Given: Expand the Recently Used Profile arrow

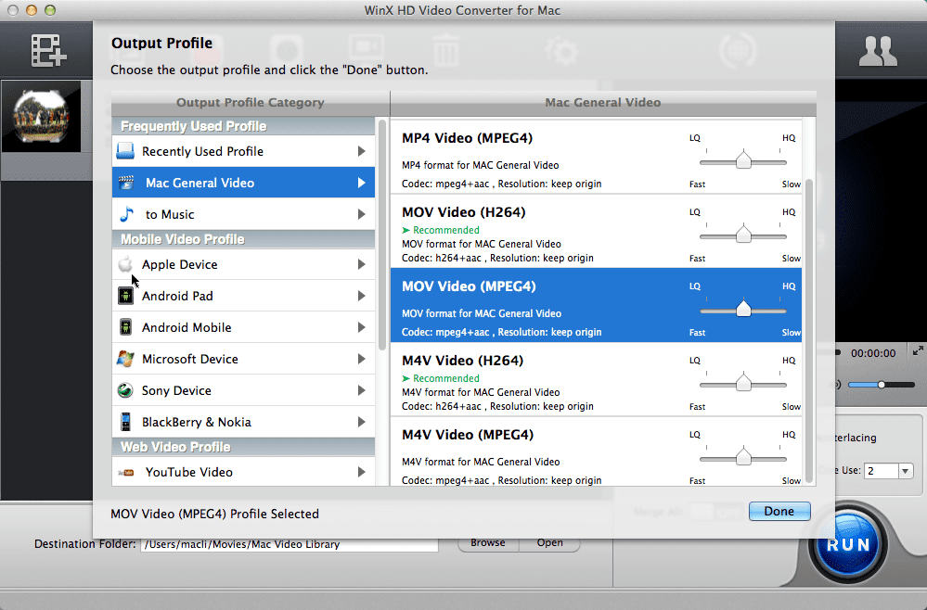Looking at the screenshot, I should coord(361,151).
